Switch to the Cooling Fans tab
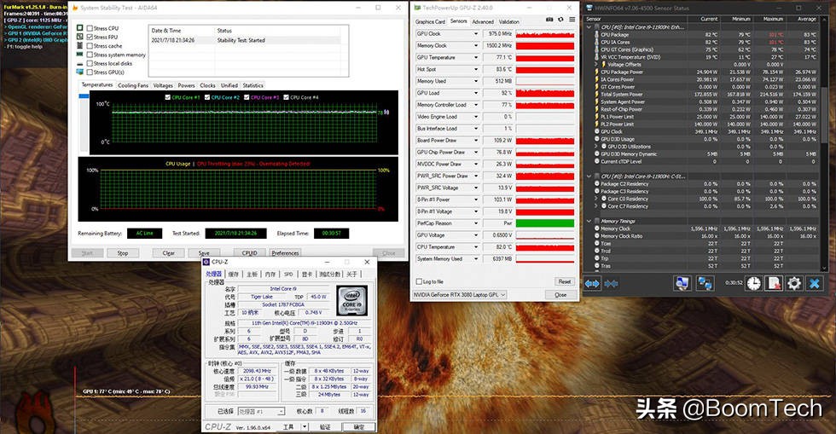Screen dimensions: 836x434 click(x=133, y=85)
